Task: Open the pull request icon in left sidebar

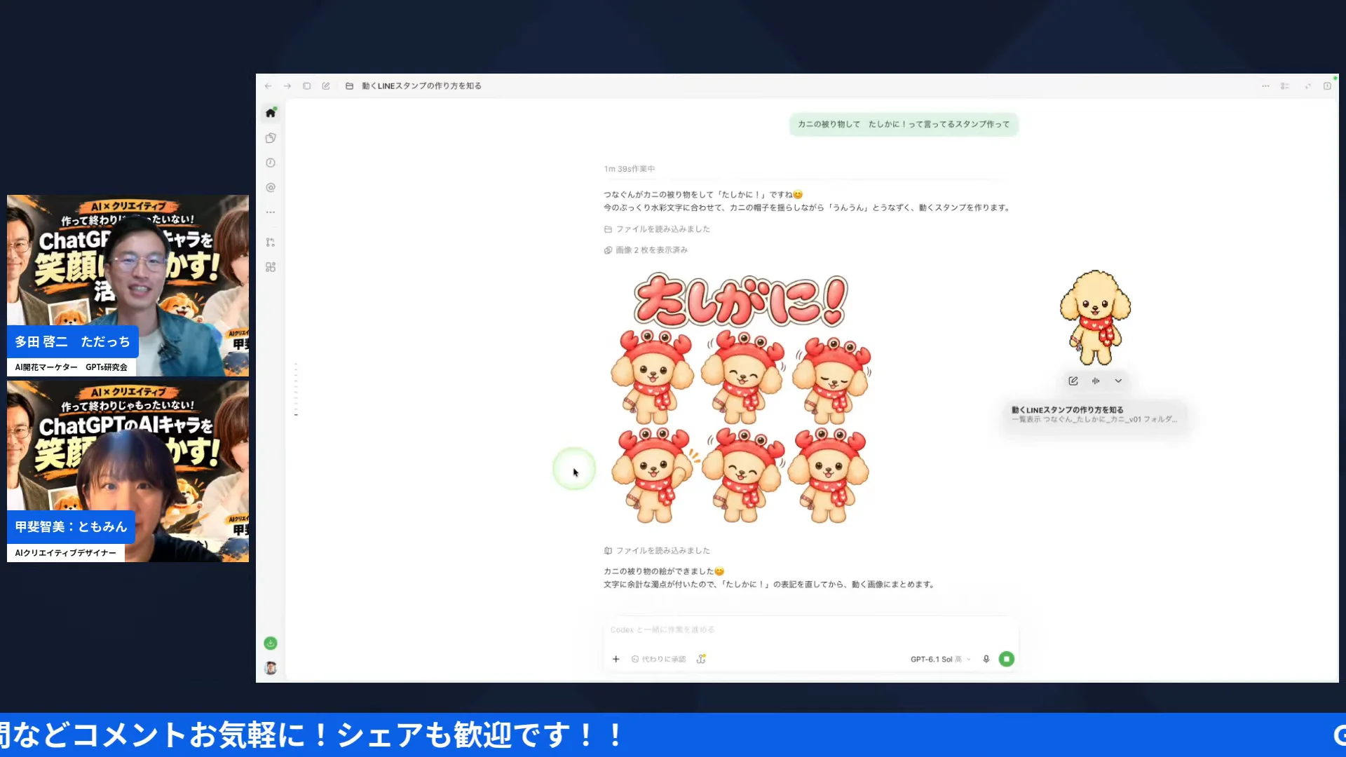Action: tap(271, 243)
